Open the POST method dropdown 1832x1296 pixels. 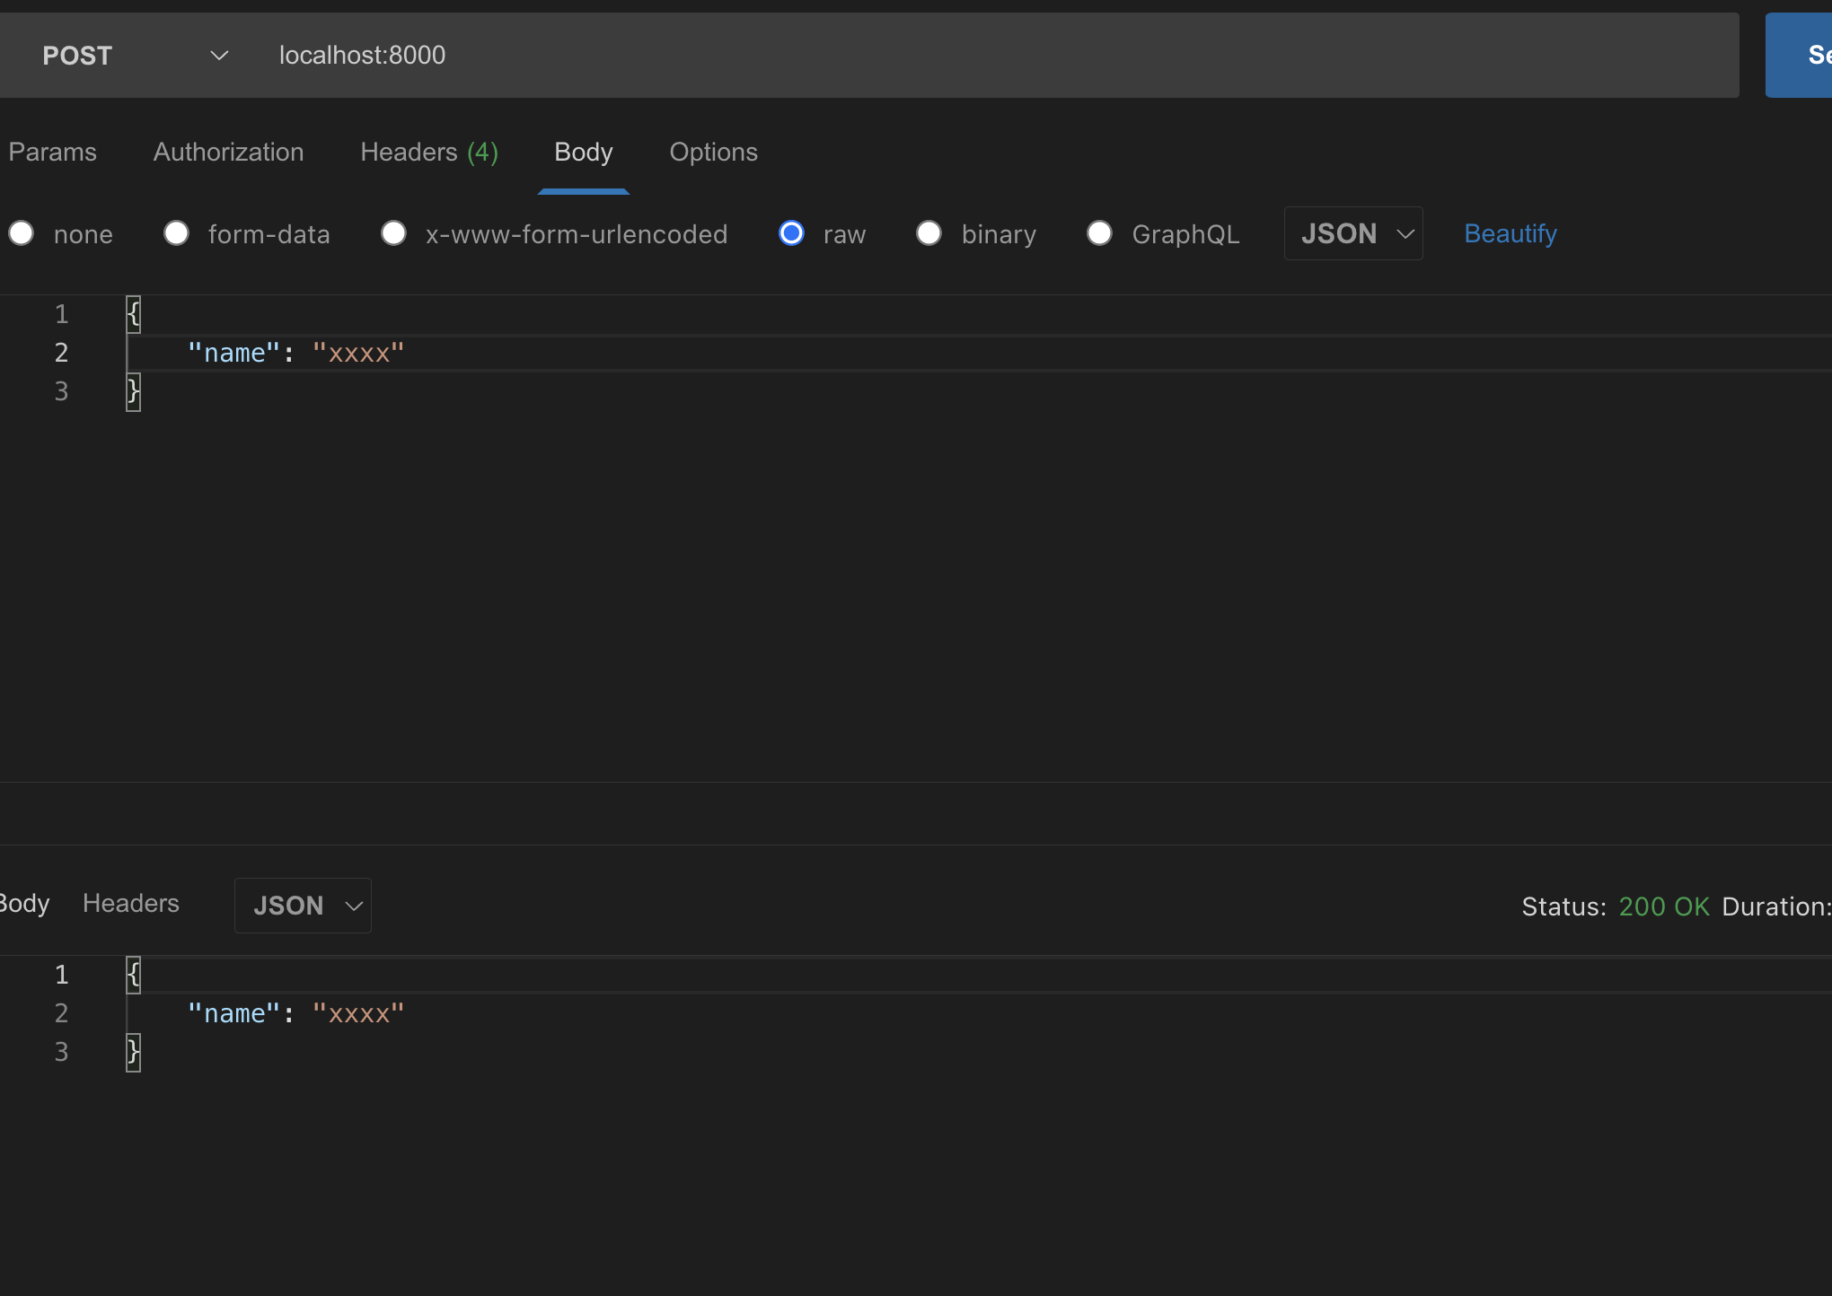coord(135,56)
